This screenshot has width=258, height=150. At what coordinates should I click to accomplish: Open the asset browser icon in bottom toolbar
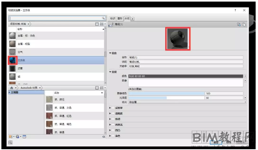click(x=24, y=137)
